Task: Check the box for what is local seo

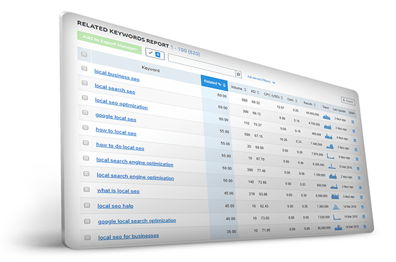Action: click(86, 189)
